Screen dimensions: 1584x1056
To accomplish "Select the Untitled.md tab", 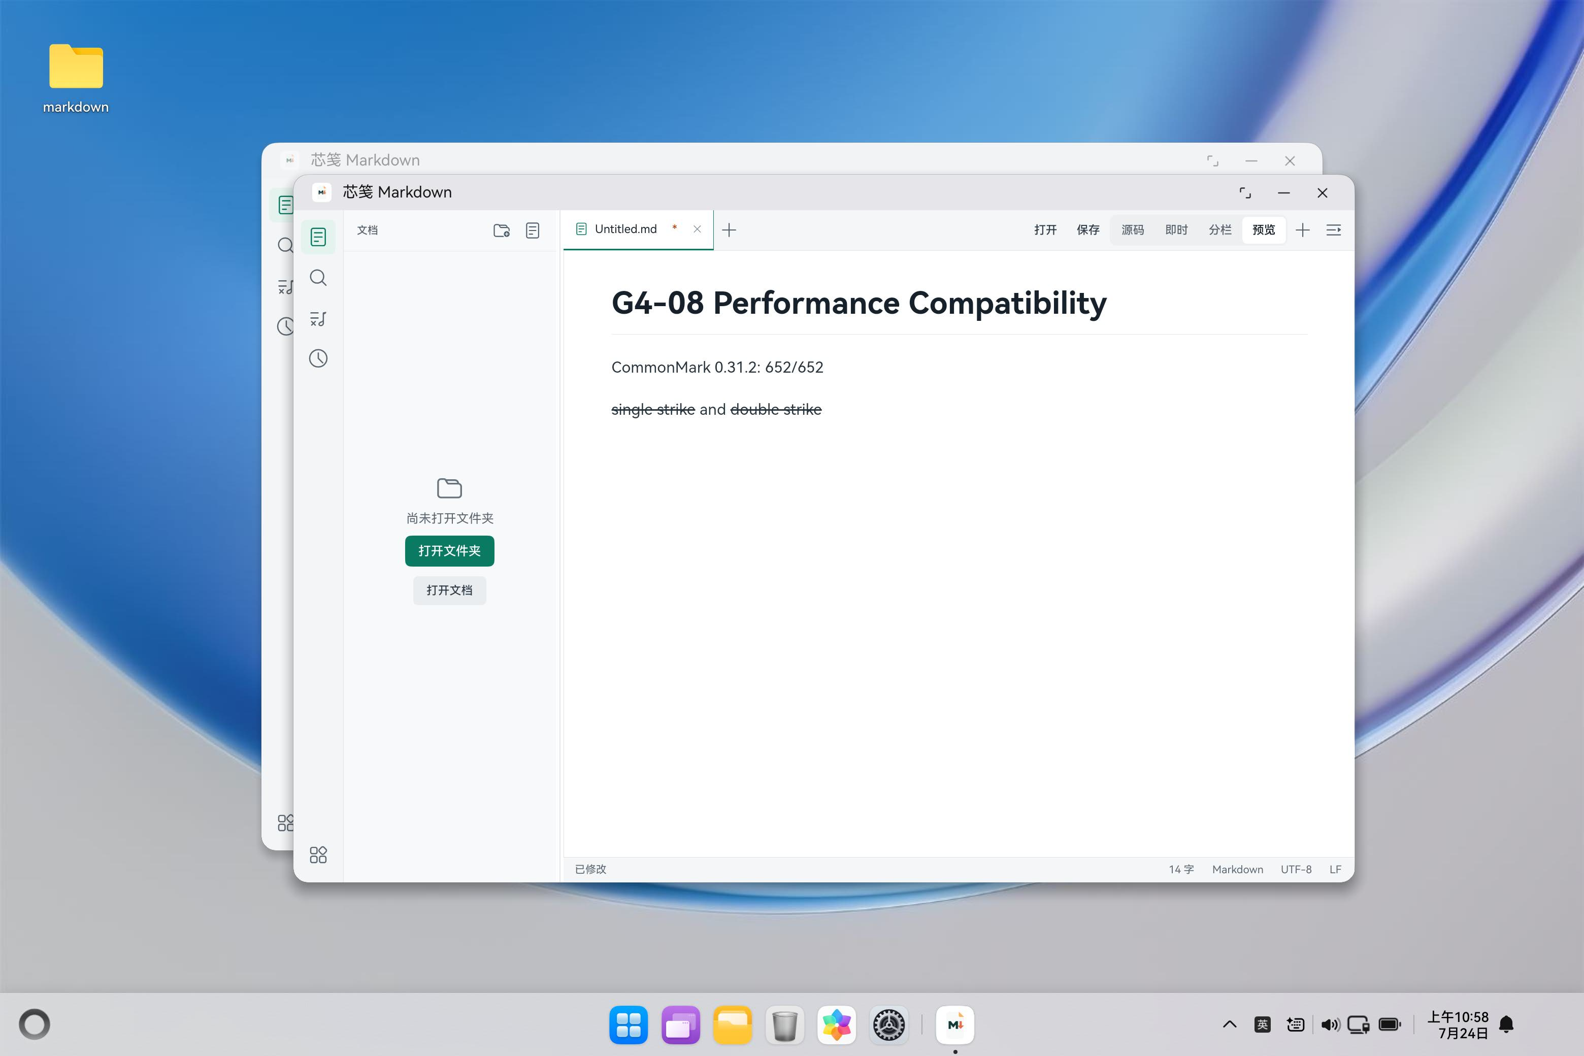I will [638, 229].
